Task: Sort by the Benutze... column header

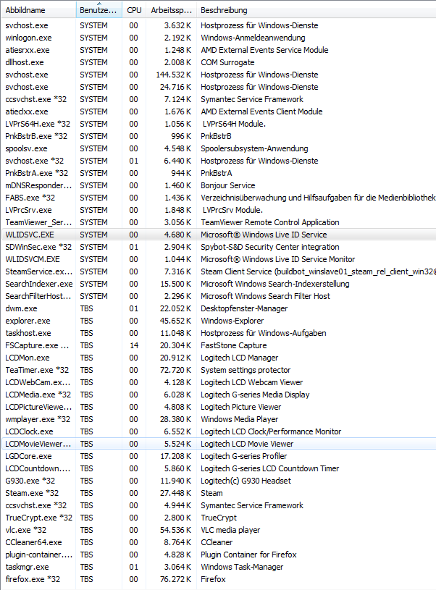Action: click(x=98, y=10)
